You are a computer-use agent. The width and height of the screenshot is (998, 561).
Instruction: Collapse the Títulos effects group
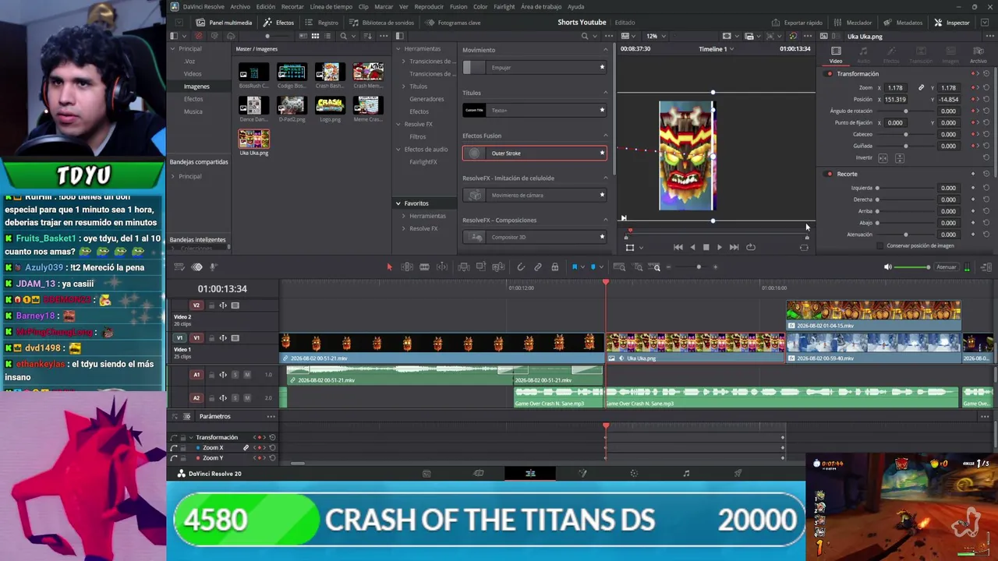coord(605,93)
